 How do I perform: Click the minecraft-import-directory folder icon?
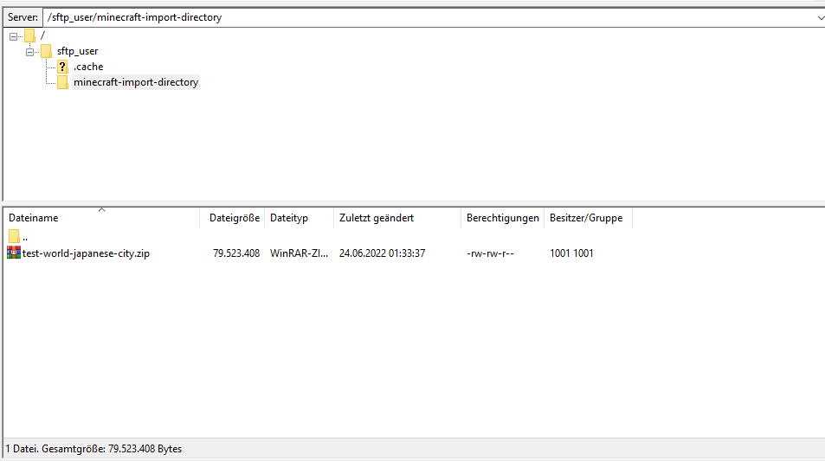tap(62, 82)
